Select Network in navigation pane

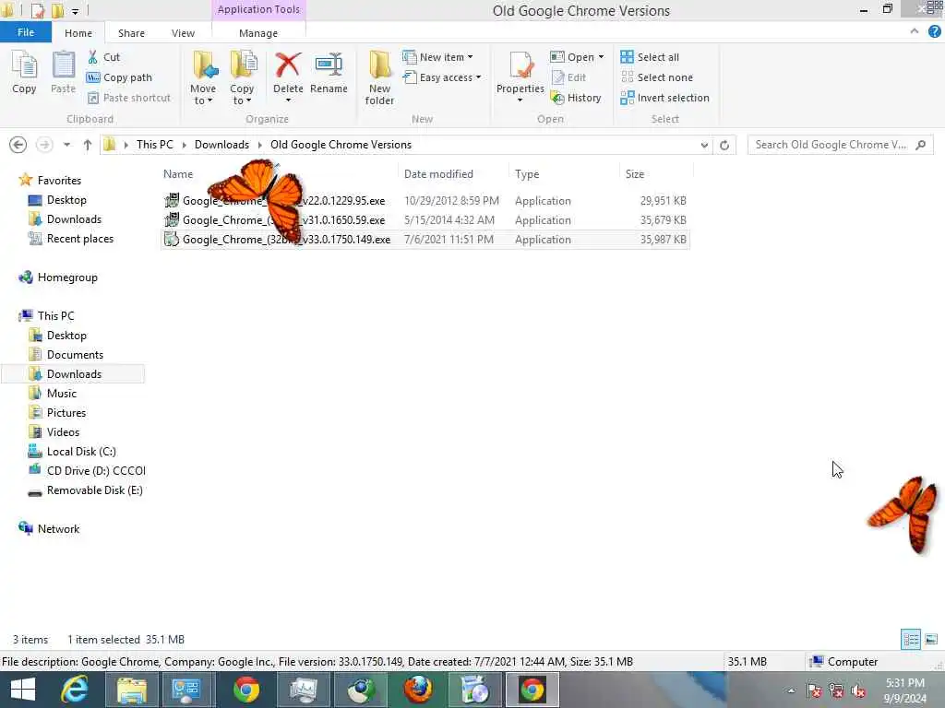50,528
